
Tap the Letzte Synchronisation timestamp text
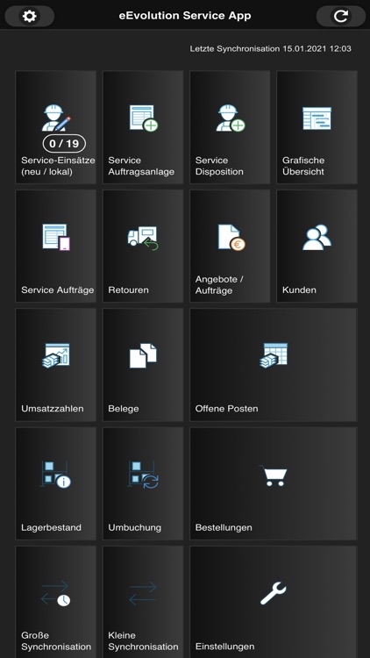click(271, 48)
